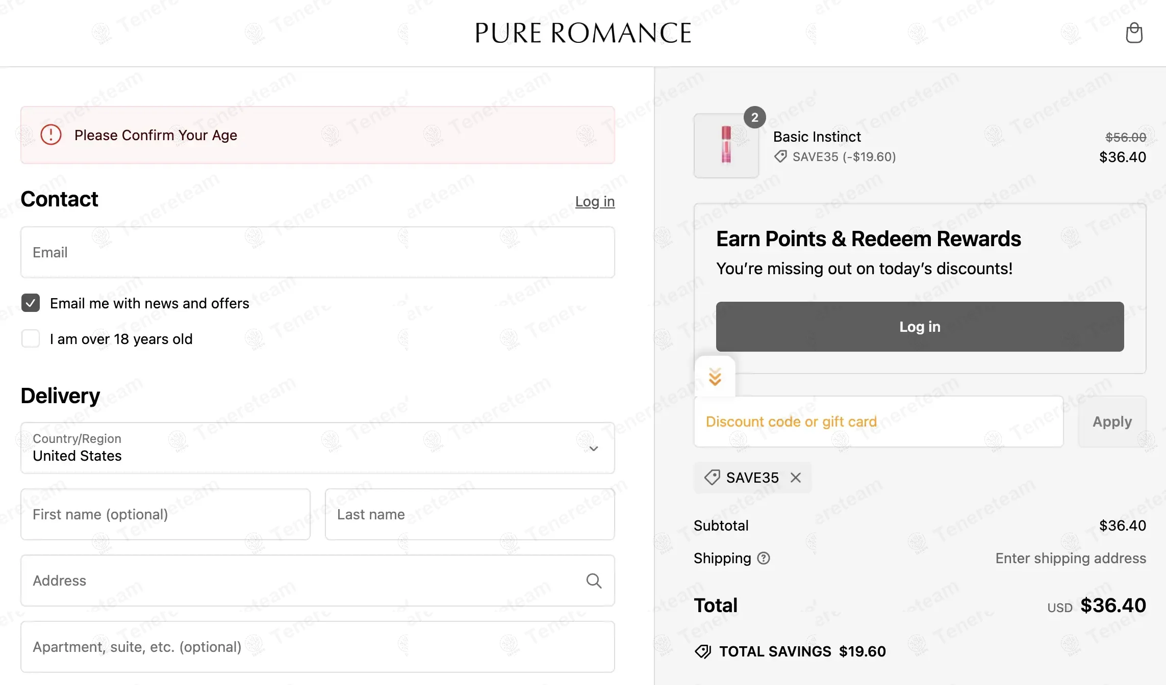Uncheck Email me with news and offers

pyautogui.click(x=31, y=303)
